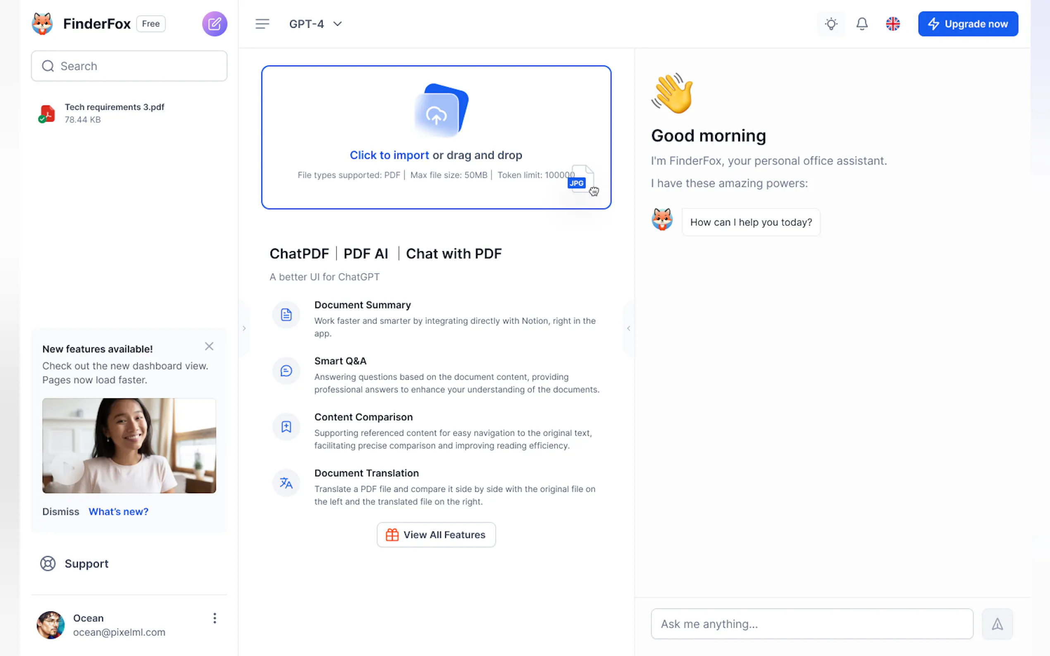Click the send message arrow icon
This screenshot has width=1050, height=656.
point(997,624)
